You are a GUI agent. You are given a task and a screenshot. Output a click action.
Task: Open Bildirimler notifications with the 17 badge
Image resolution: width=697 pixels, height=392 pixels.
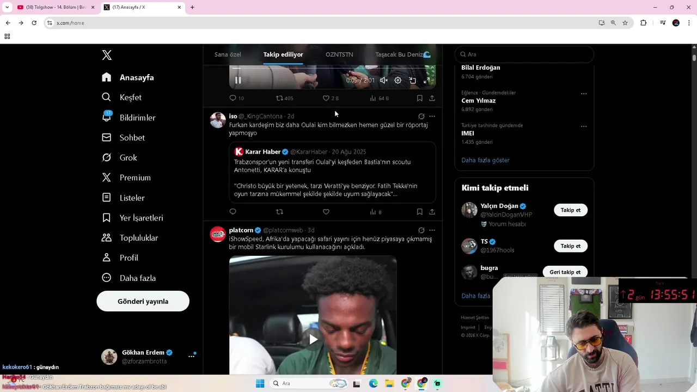pyautogui.click(x=129, y=118)
